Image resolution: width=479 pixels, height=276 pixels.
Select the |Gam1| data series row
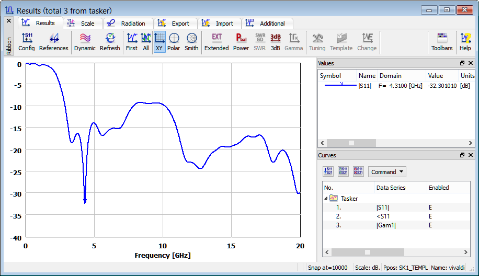click(396, 225)
